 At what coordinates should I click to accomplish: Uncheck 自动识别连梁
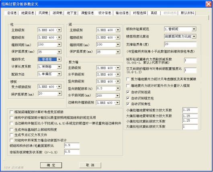coord(128,92)
